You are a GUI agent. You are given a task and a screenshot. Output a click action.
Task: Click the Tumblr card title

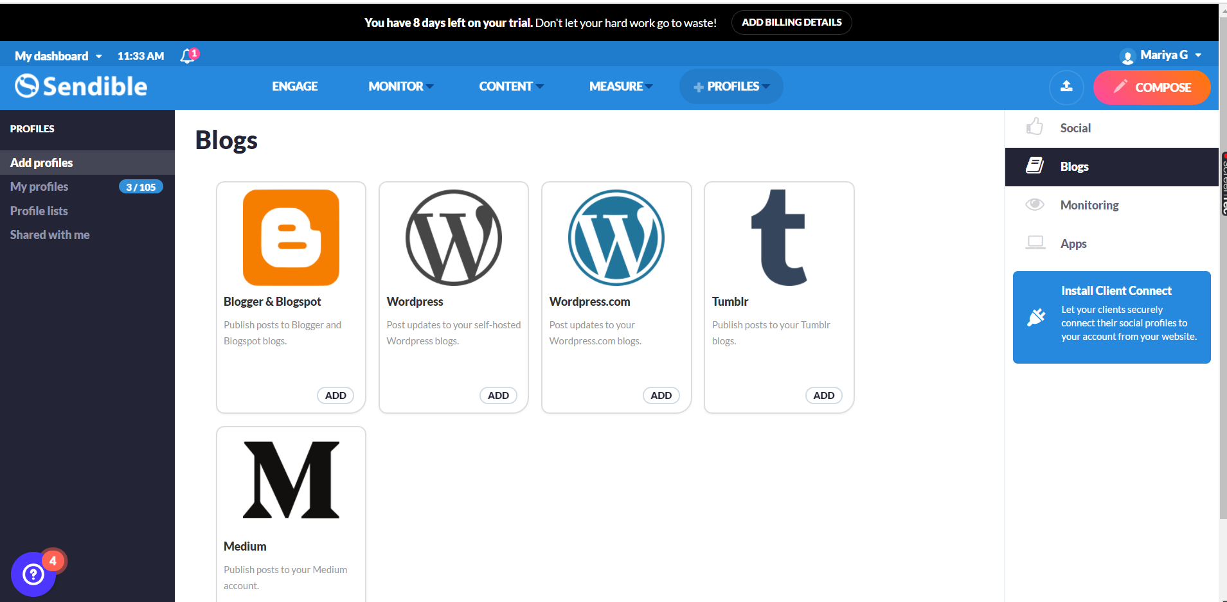730,301
